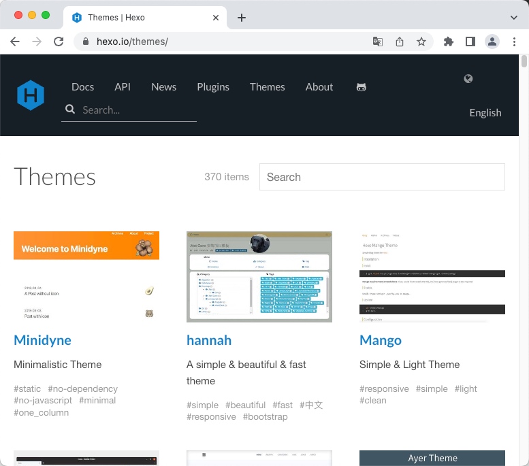Open the GitHub icon link in navbar

(x=362, y=87)
